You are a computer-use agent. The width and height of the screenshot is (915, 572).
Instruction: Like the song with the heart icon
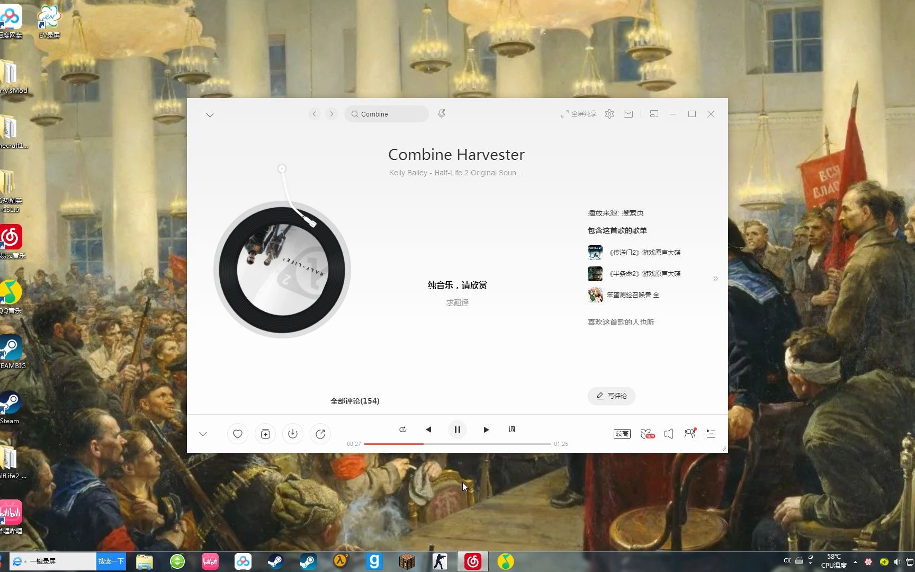point(238,434)
